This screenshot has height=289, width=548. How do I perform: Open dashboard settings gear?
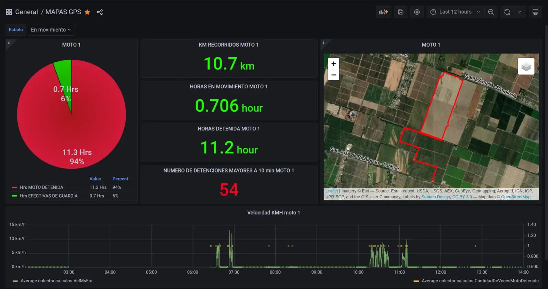coord(417,12)
